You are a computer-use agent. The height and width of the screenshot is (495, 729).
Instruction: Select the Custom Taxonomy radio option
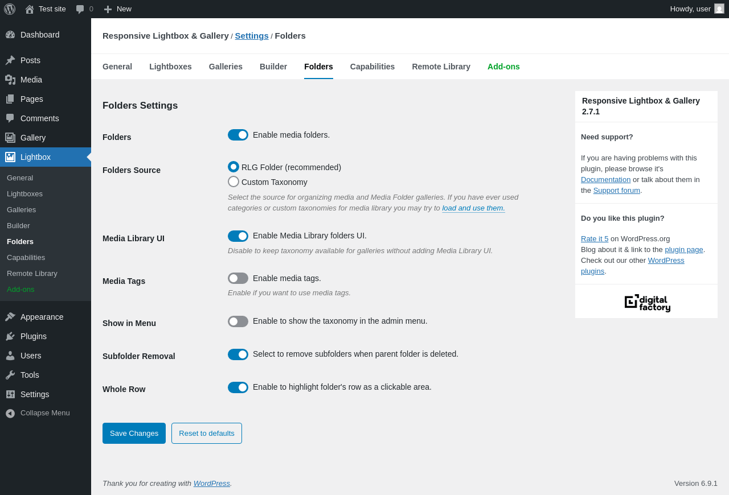[234, 181]
